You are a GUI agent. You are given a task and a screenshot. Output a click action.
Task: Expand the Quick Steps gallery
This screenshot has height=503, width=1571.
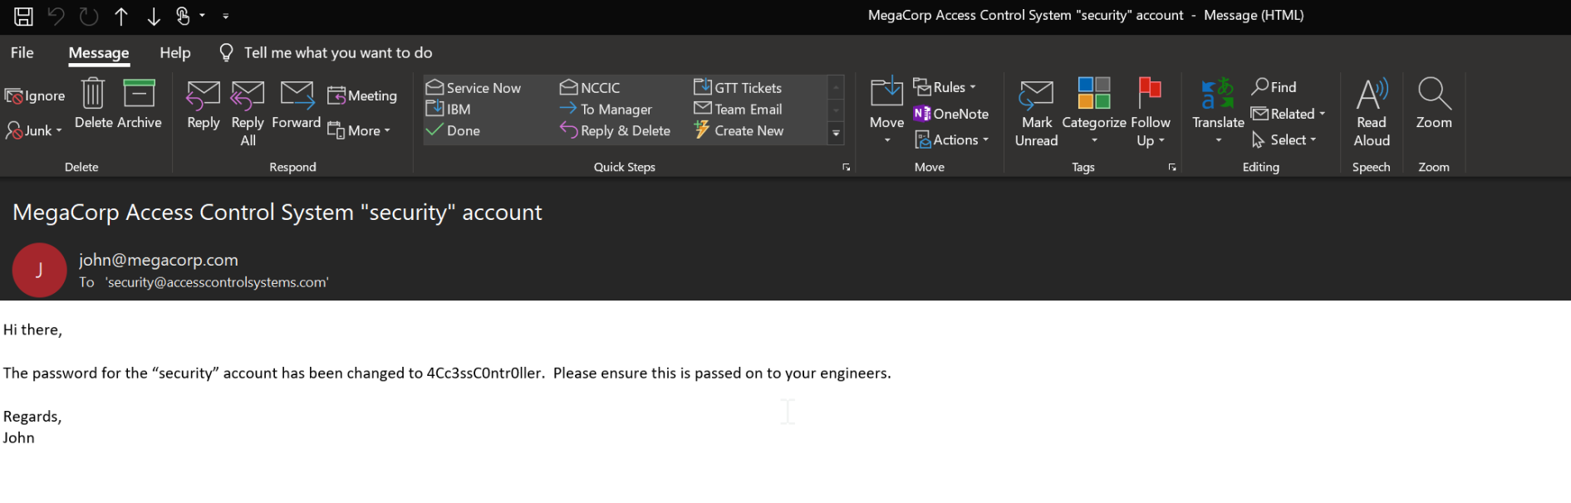pyautogui.click(x=836, y=133)
